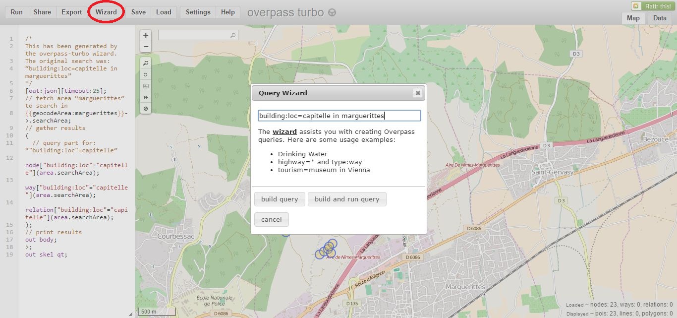Screen dimensions: 677x318
Task: Click the 'out skel qt;' code line
Action: point(46,254)
